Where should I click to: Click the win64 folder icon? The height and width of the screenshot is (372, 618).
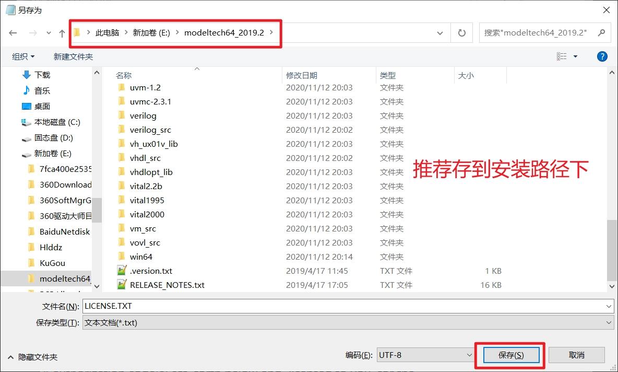pos(122,257)
